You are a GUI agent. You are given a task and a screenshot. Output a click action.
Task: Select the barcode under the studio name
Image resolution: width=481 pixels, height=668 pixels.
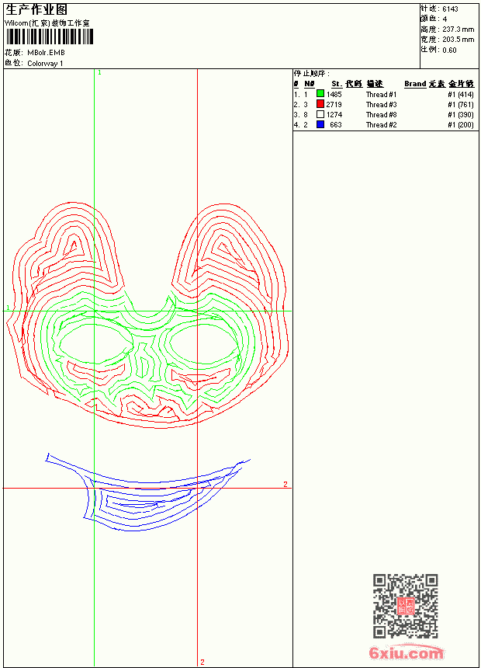click(50, 37)
